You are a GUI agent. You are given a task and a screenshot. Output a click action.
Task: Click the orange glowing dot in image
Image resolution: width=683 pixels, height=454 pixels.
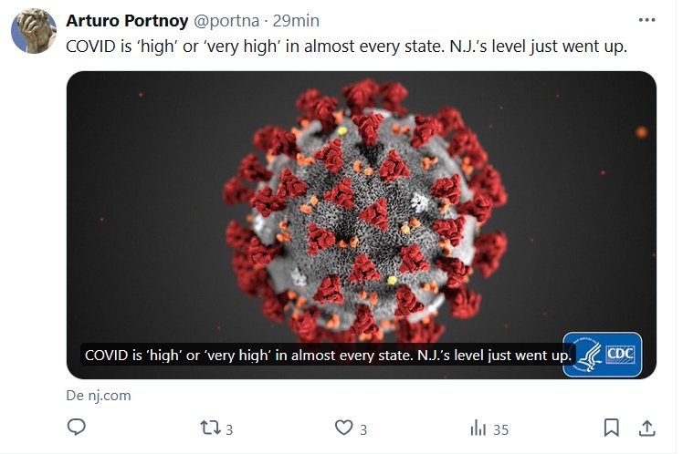(x=641, y=133)
